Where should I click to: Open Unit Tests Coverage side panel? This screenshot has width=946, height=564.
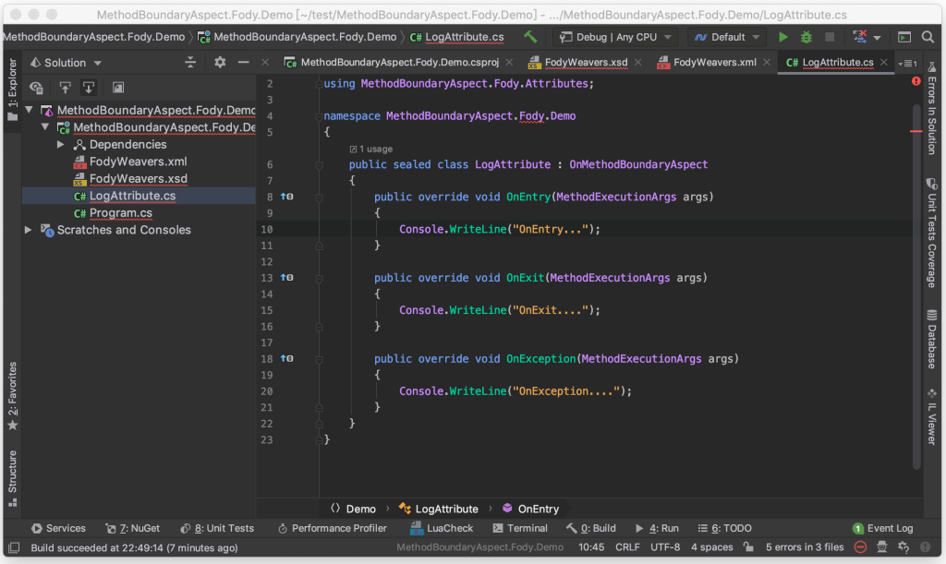pos(931,234)
